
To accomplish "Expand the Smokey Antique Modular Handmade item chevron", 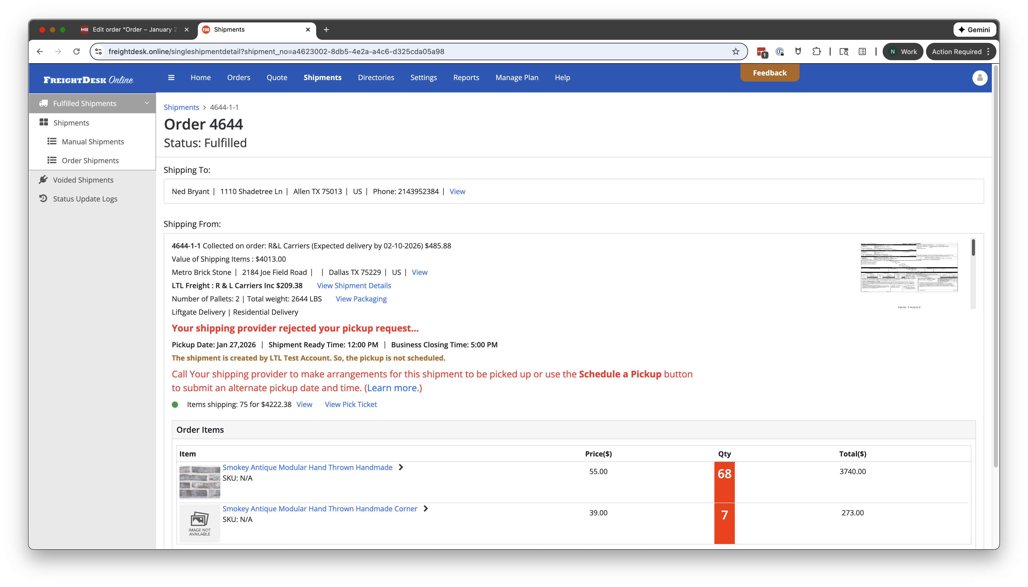I will (401, 467).
